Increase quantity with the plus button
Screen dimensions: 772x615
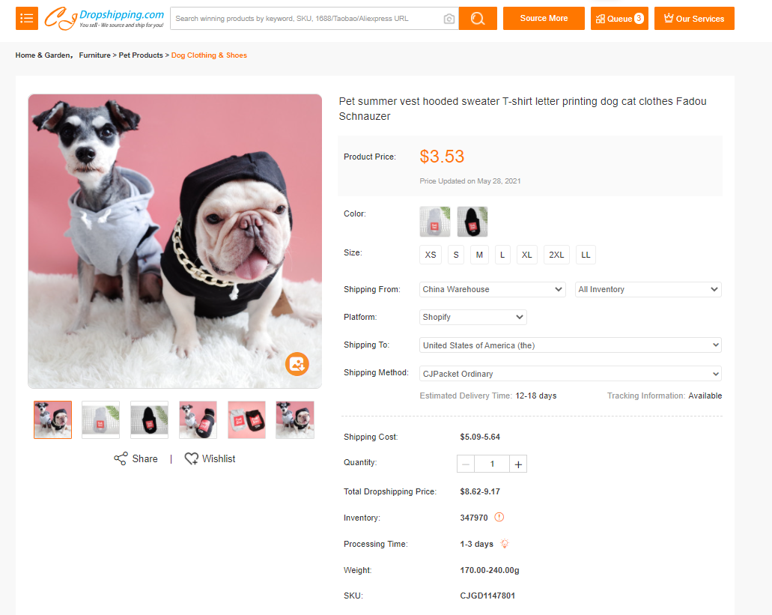pyautogui.click(x=518, y=464)
